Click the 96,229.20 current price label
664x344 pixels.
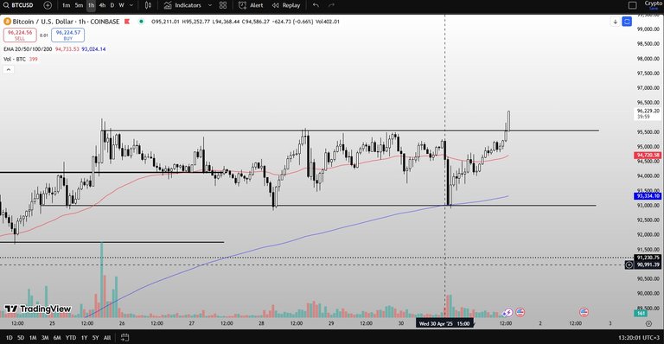tap(648, 113)
